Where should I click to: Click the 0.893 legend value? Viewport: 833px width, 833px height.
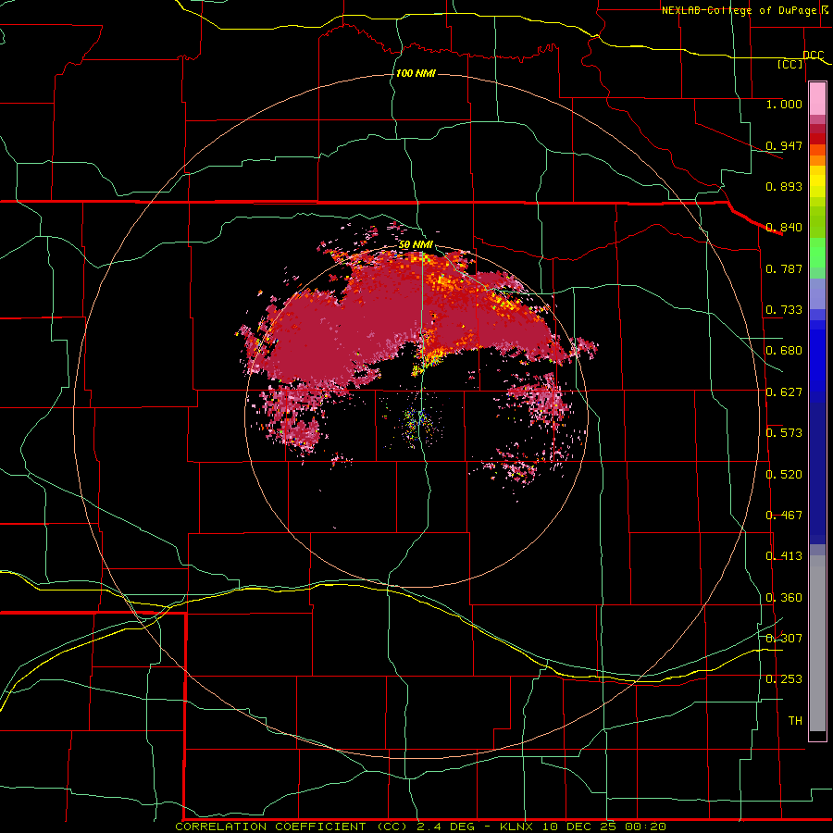click(784, 186)
